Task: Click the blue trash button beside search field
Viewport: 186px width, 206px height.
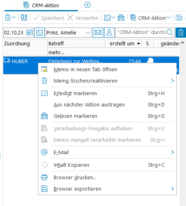Action: point(181,32)
